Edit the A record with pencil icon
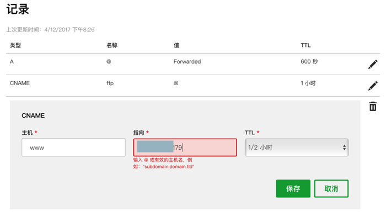Screen dimensions: 386x215 pyautogui.click(x=373, y=65)
